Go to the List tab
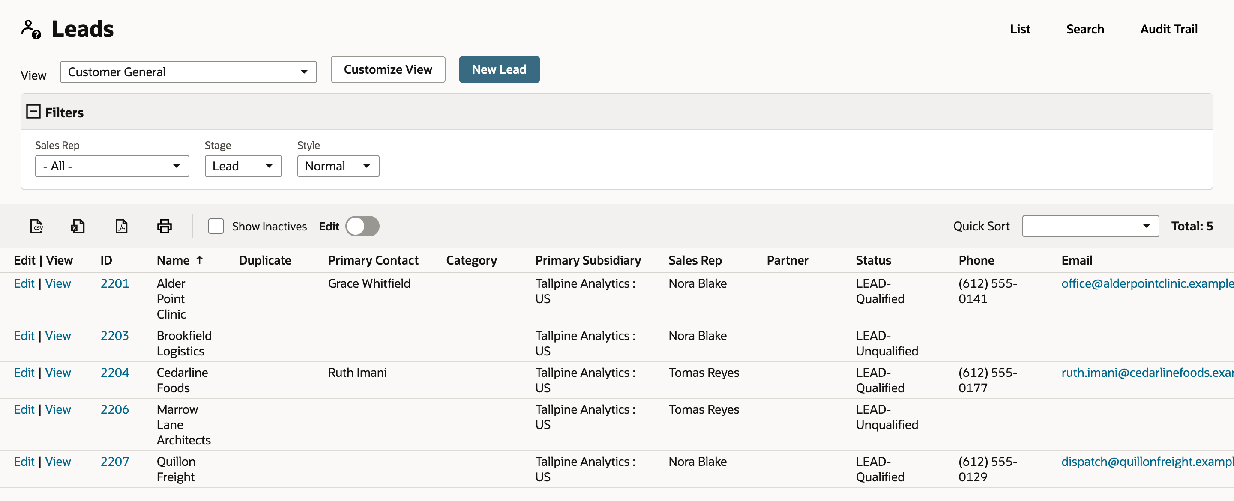This screenshot has height=501, width=1234. [1020, 29]
